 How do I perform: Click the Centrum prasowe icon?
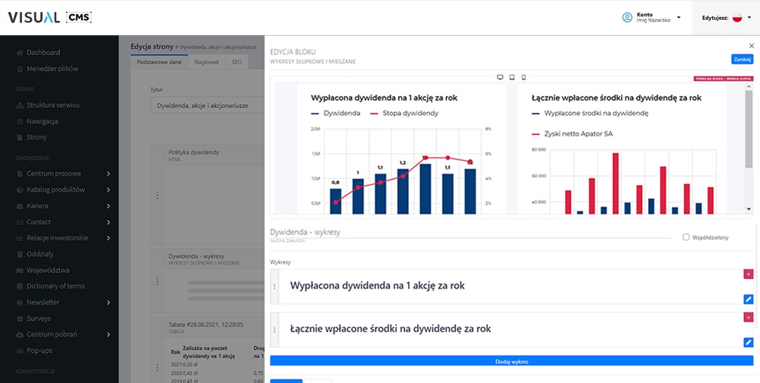click(x=20, y=174)
